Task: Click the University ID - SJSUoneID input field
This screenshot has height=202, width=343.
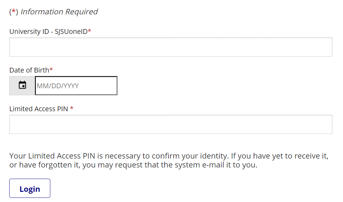Action: (171, 47)
